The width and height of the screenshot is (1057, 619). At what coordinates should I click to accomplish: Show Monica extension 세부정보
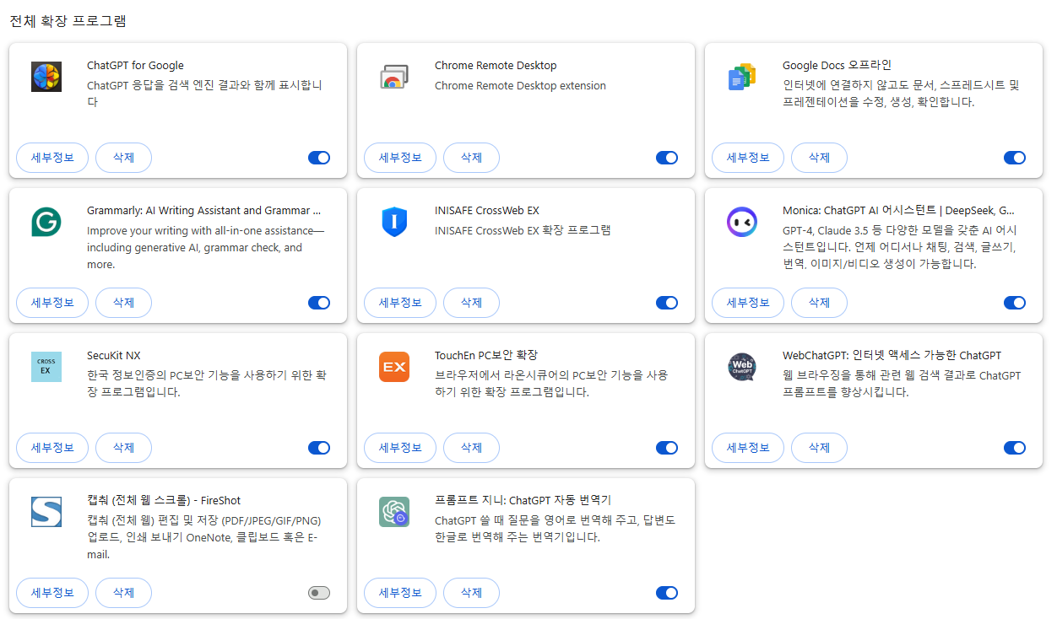748,303
